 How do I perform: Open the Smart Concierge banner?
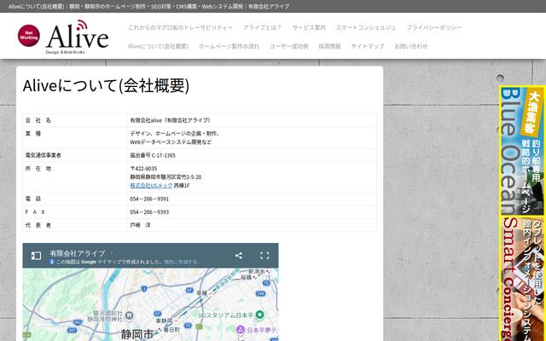click(x=522, y=279)
